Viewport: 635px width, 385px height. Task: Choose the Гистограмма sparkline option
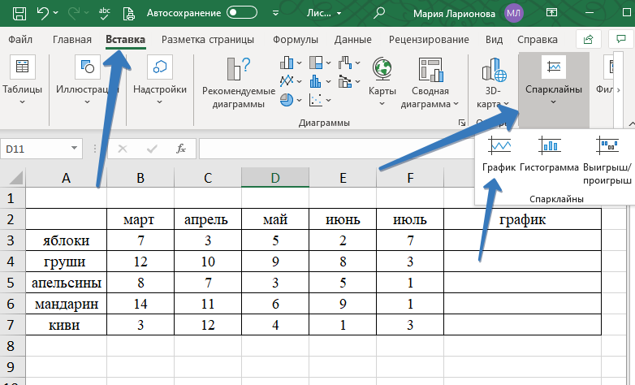pos(549,154)
